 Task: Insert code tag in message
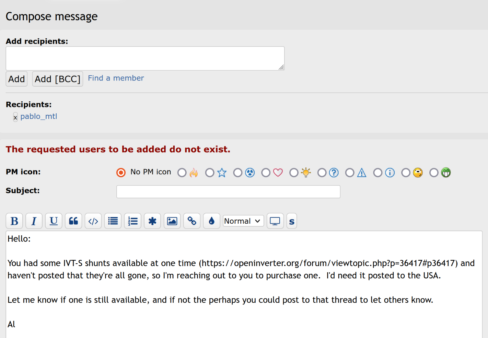point(93,221)
